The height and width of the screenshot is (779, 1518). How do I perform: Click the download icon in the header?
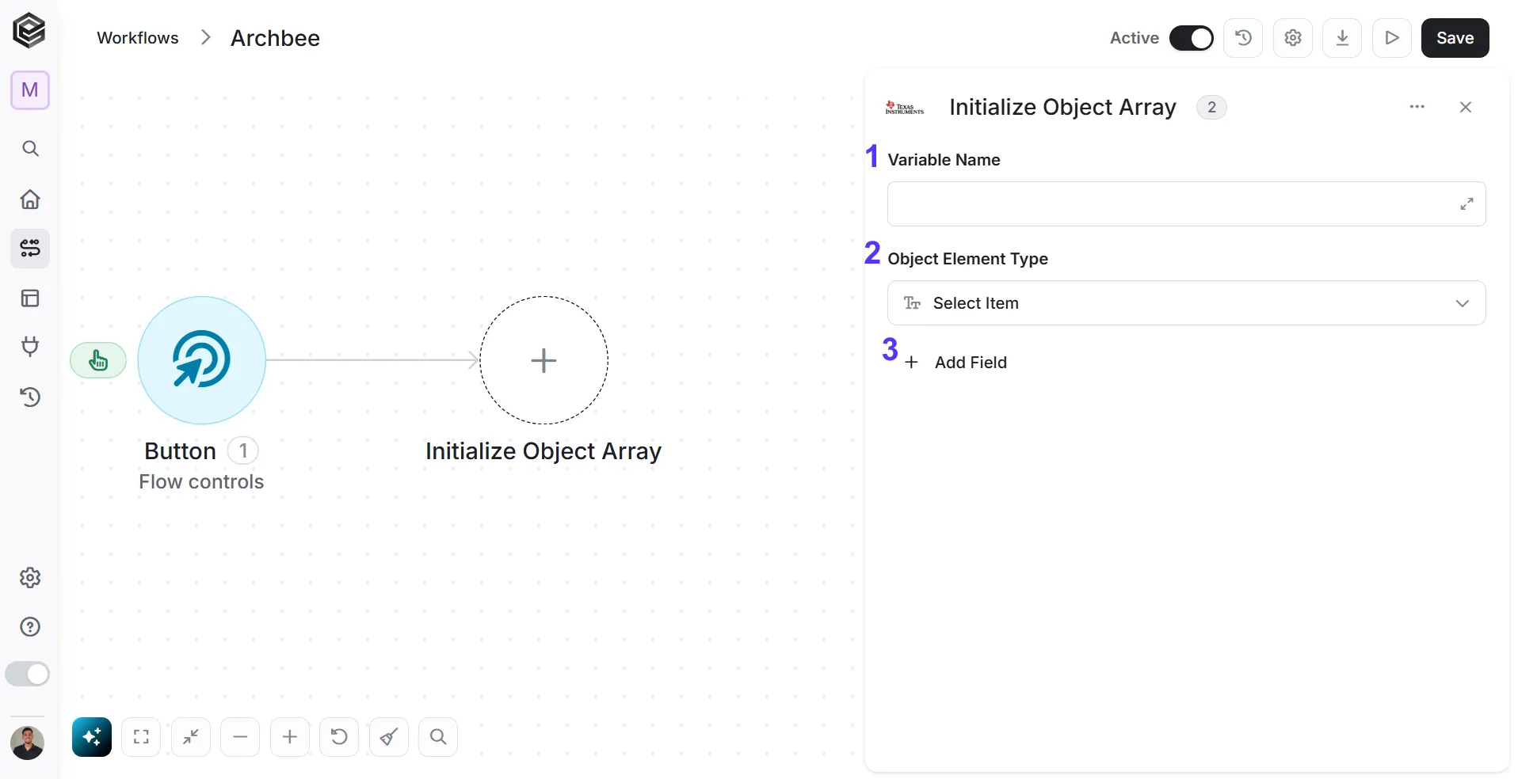click(x=1343, y=38)
